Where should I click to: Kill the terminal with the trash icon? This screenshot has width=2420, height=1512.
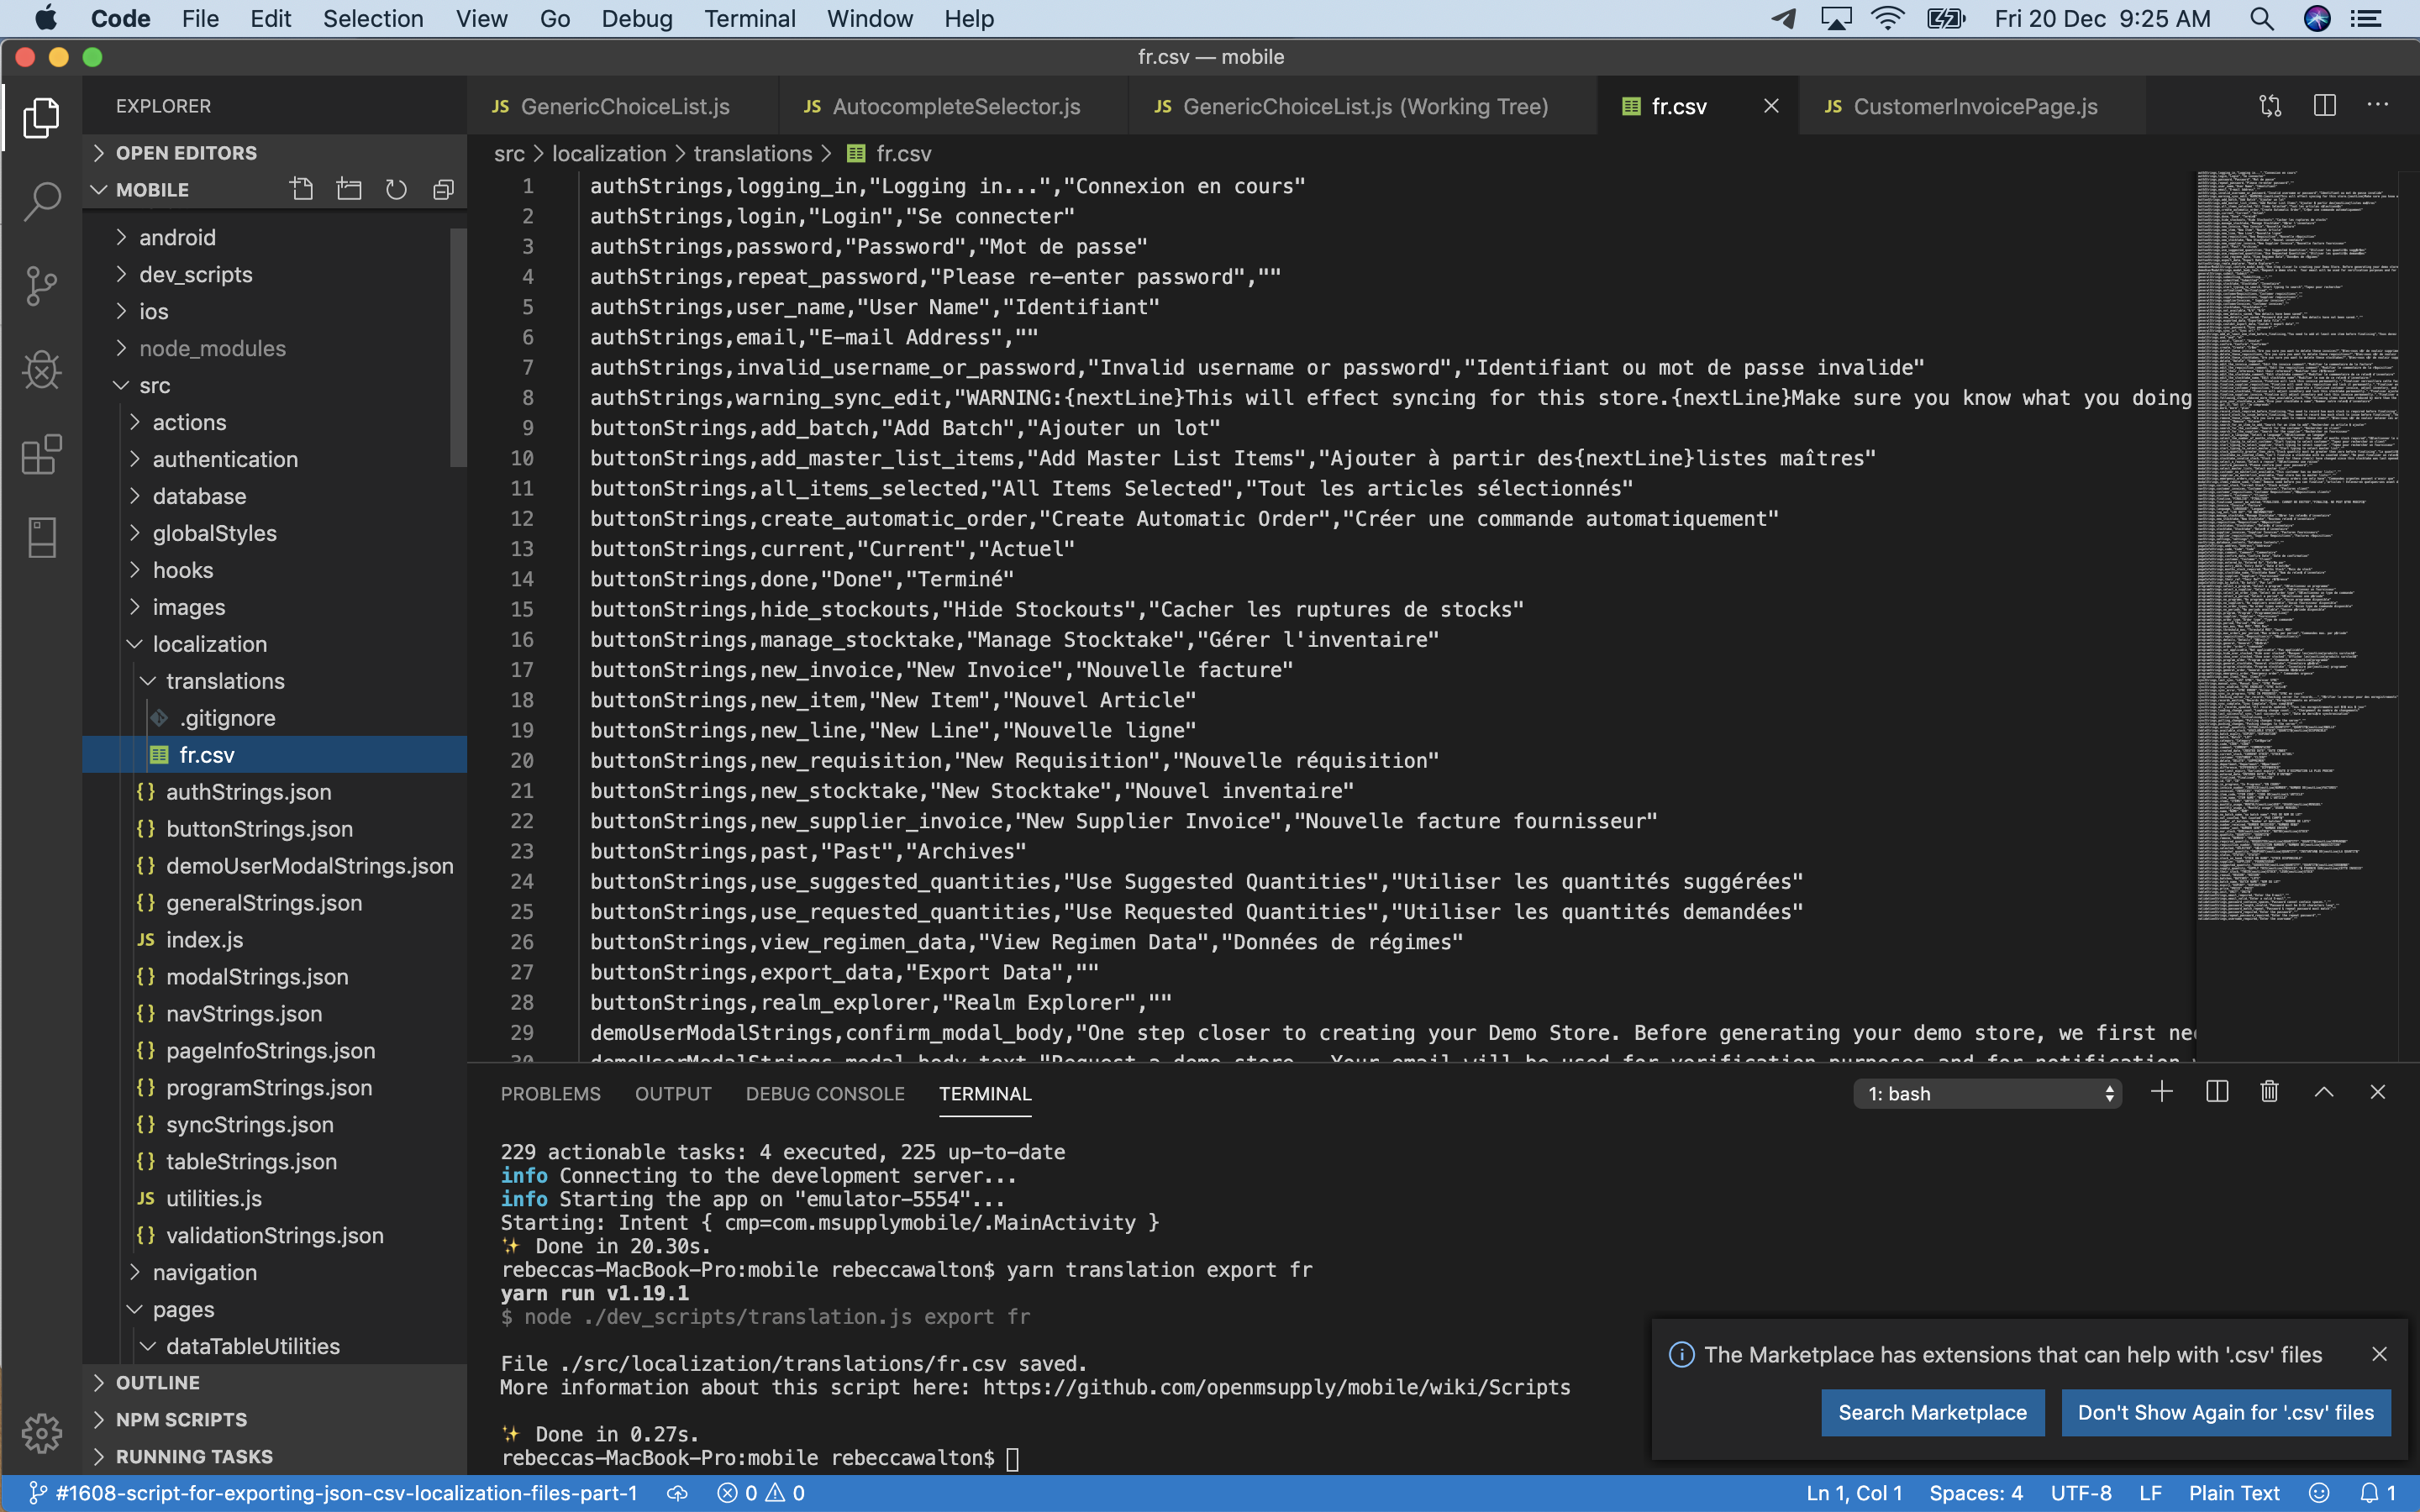pyautogui.click(x=2267, y=1092)
